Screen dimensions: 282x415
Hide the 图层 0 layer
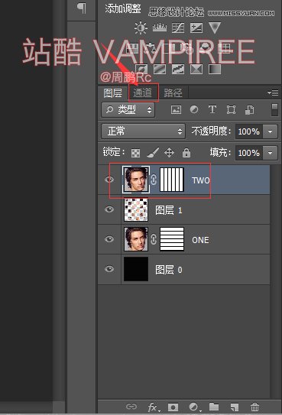tap(109, 269)
